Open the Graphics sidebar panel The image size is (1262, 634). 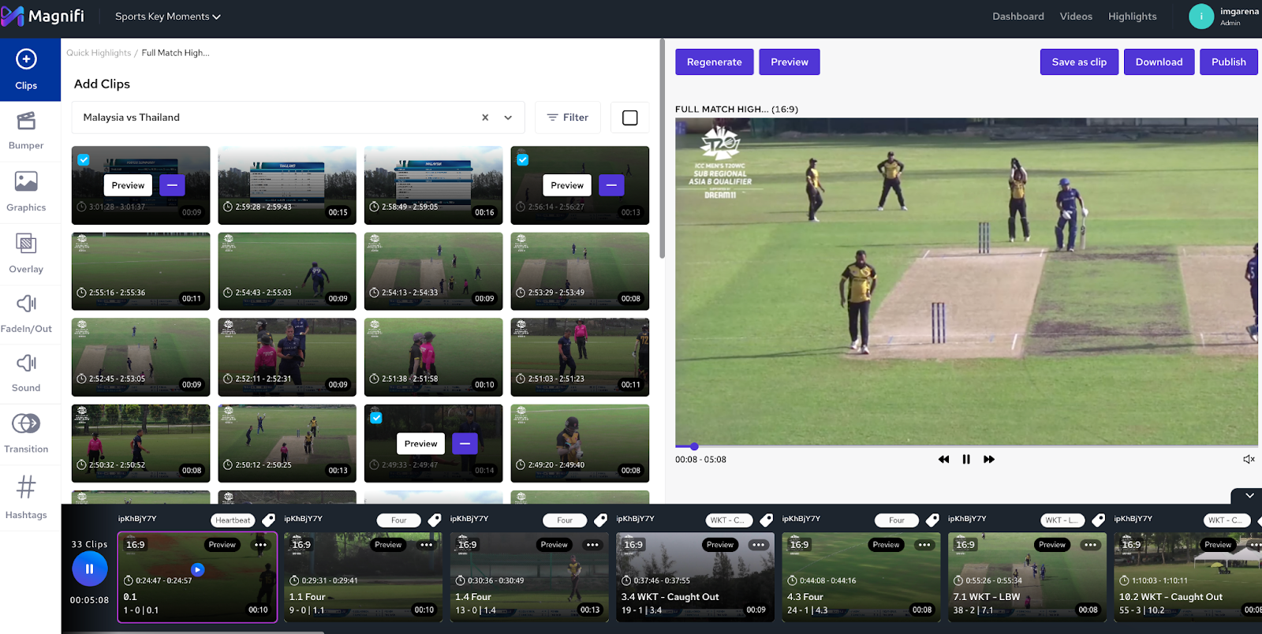pos(26,192)
